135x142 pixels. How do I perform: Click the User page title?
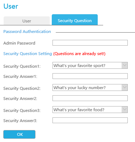[x=11, y=6]
